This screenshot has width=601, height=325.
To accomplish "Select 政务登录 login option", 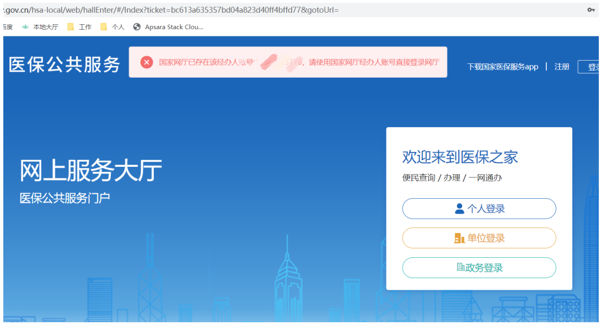I will (x=479, y=268).
